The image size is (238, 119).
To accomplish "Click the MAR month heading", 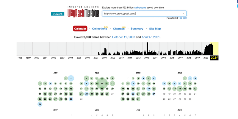I will [138, 73].
